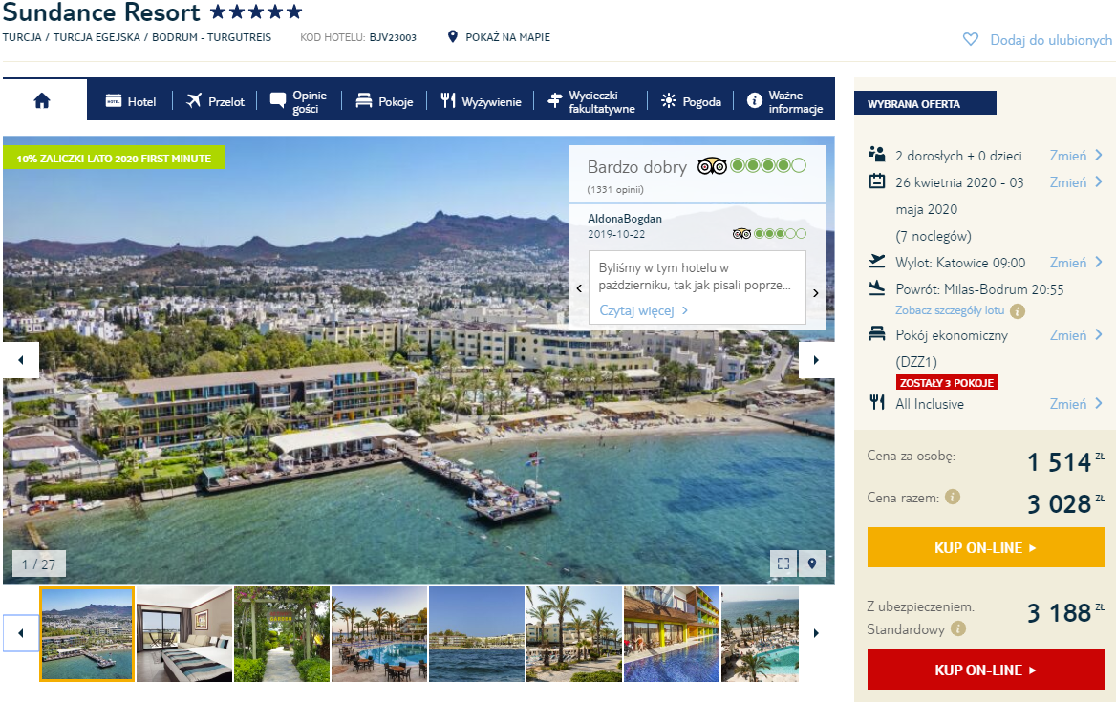Advance thumbnail strip with right arrow
Screen dimensions: 1116x702
tap(816, 633)
